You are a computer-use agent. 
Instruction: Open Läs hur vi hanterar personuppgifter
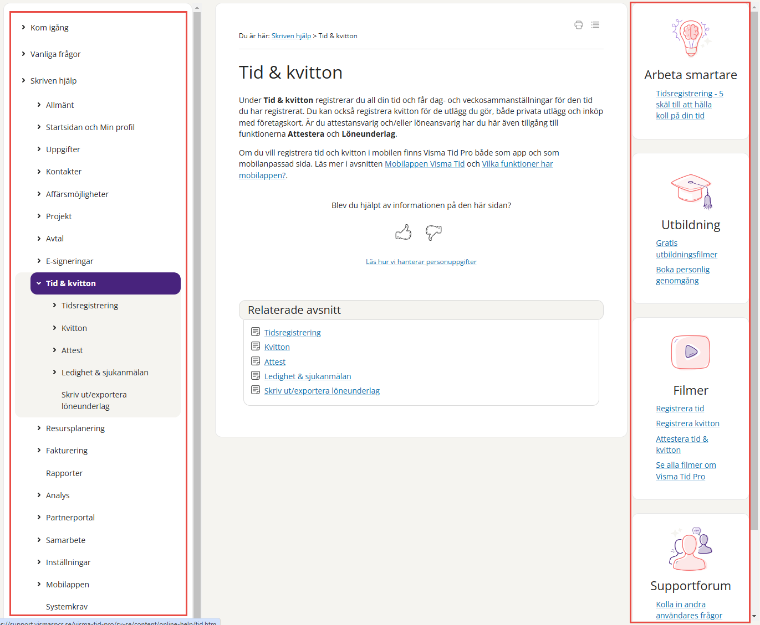421,262
